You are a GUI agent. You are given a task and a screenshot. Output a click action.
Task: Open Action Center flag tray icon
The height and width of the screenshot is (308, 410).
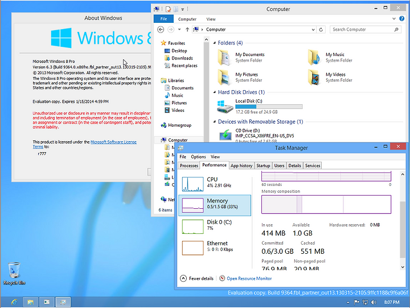(x=356, y=302)
